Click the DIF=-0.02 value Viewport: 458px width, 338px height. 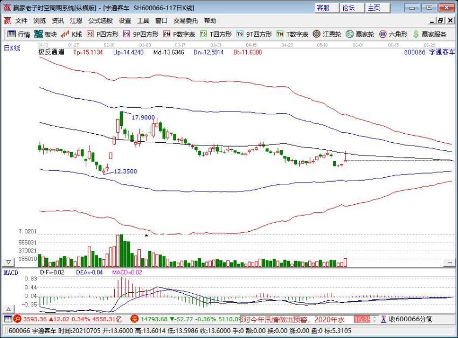point(52,272)
